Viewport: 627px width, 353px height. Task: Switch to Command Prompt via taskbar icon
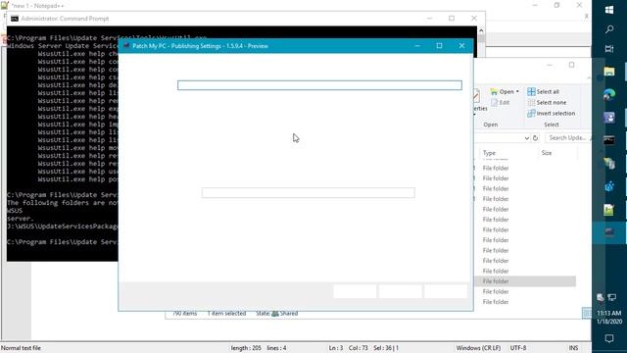click(609, 140)
